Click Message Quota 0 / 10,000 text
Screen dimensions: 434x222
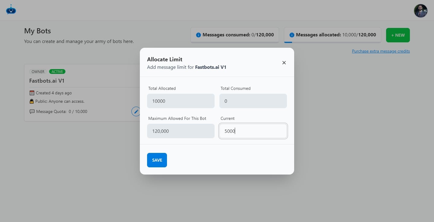click(62, 111)
